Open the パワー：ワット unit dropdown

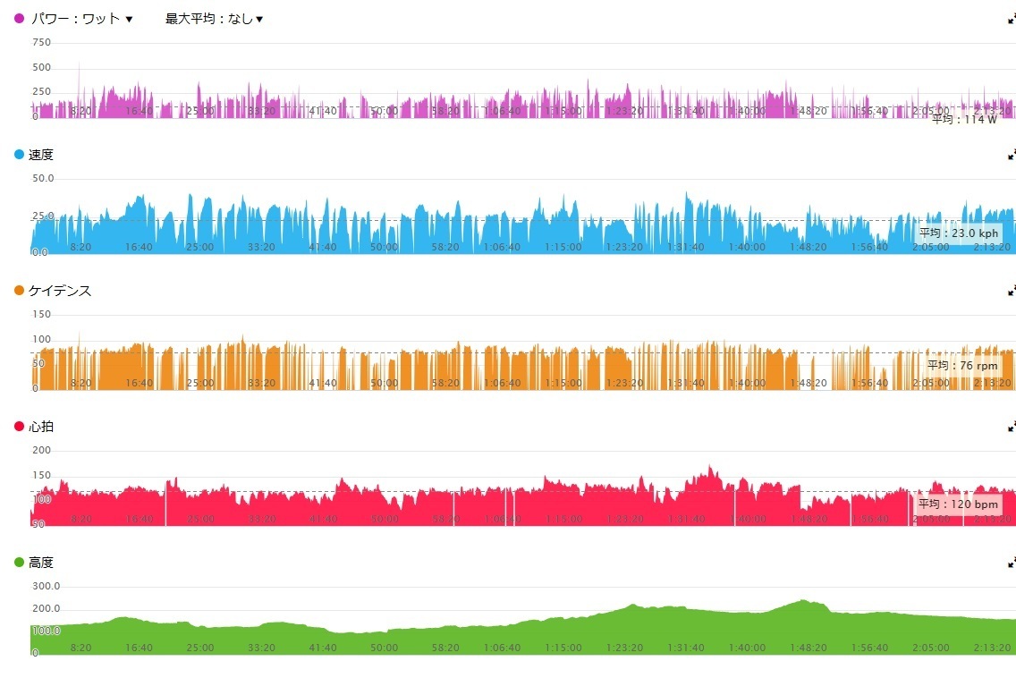pyautogui.click(x=82, y=19)
